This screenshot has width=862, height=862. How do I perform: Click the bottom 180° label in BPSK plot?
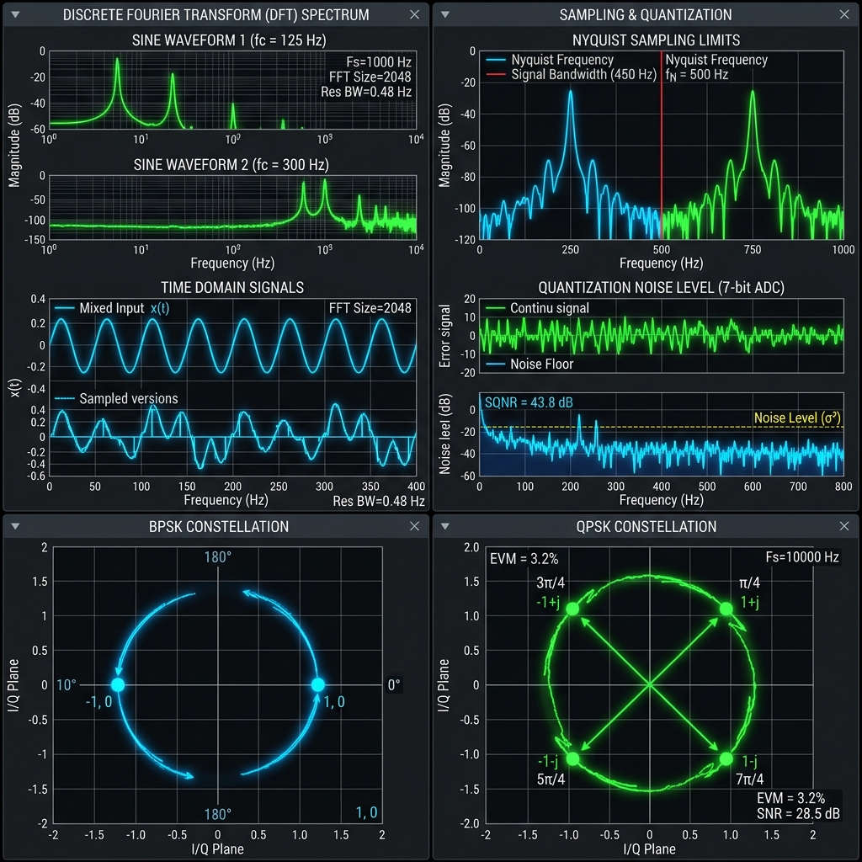(x=218, y=814)
